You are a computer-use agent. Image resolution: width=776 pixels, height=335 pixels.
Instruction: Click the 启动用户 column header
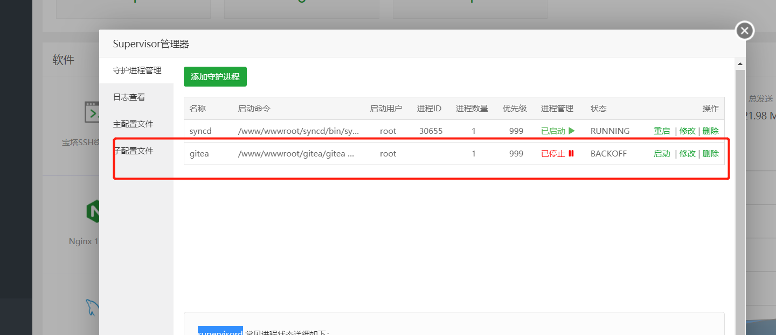coord(386,108)
